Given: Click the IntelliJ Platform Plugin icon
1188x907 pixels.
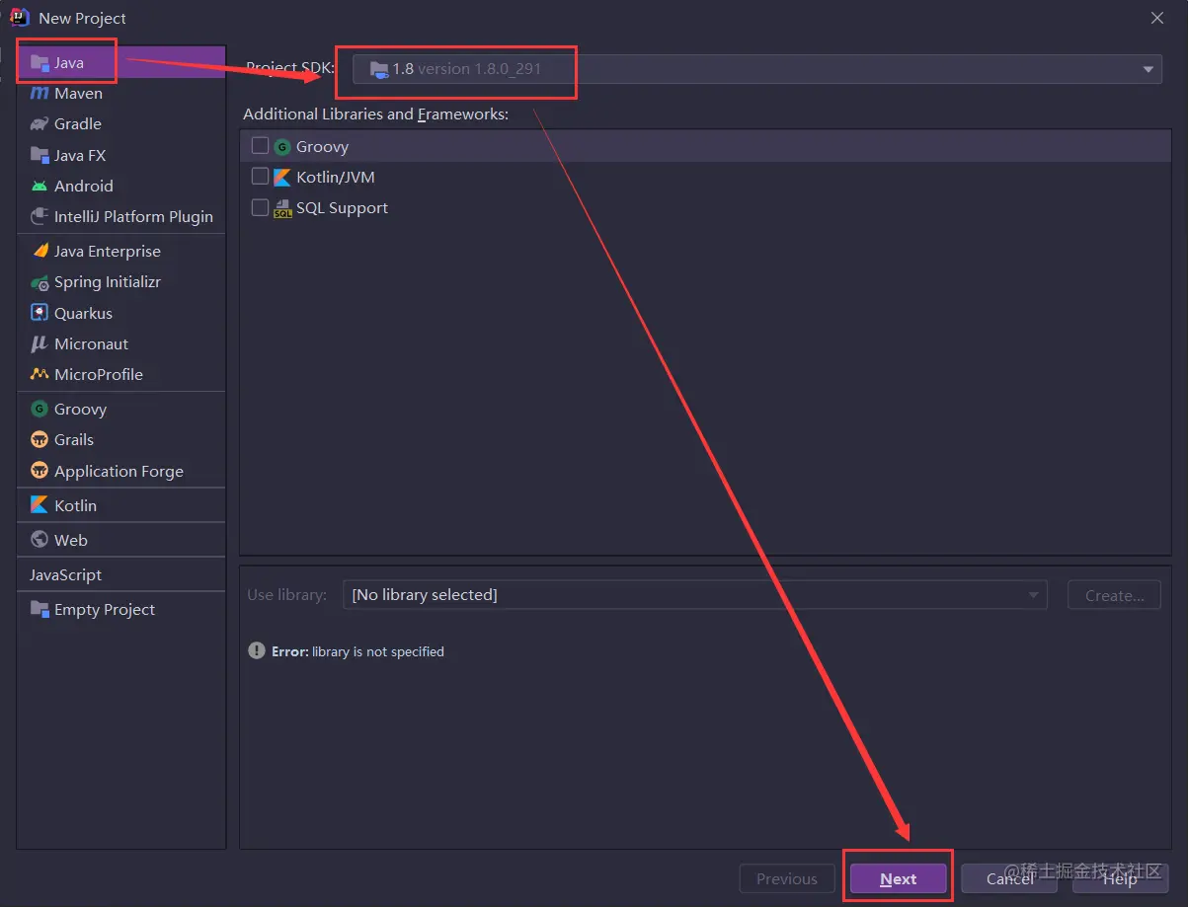Looking at the screenshot, I should [x=40, y=216].
